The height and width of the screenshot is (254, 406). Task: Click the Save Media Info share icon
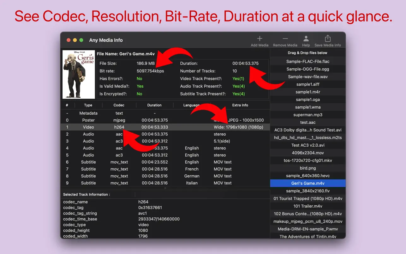[328, 39]
